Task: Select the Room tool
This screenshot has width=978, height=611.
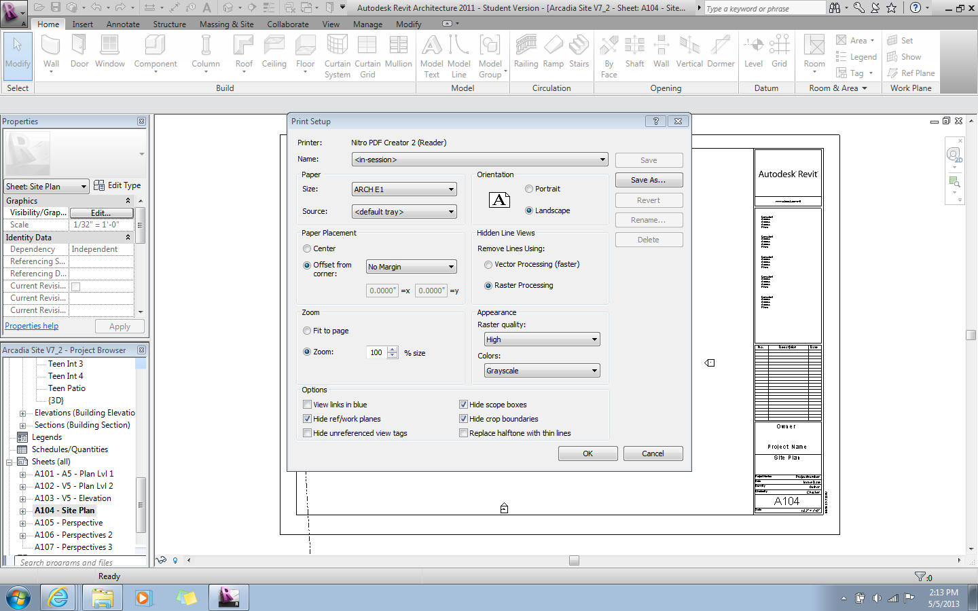Action: [x=814, y=56]
